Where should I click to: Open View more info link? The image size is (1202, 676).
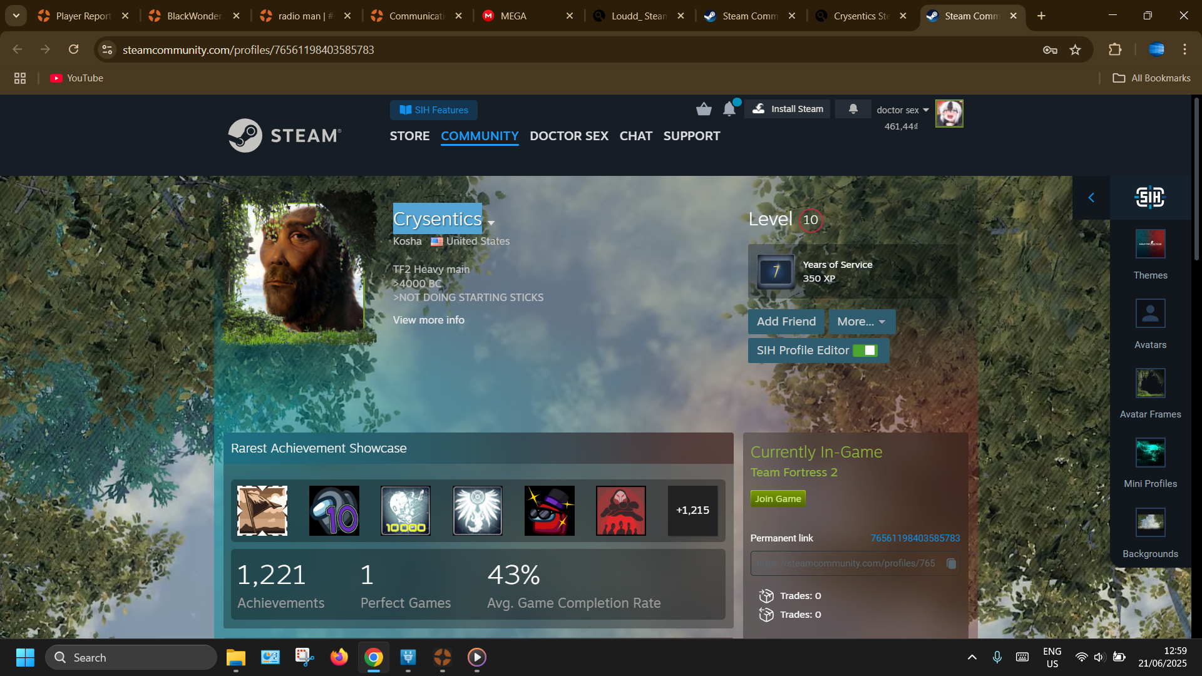coord(429,320)
